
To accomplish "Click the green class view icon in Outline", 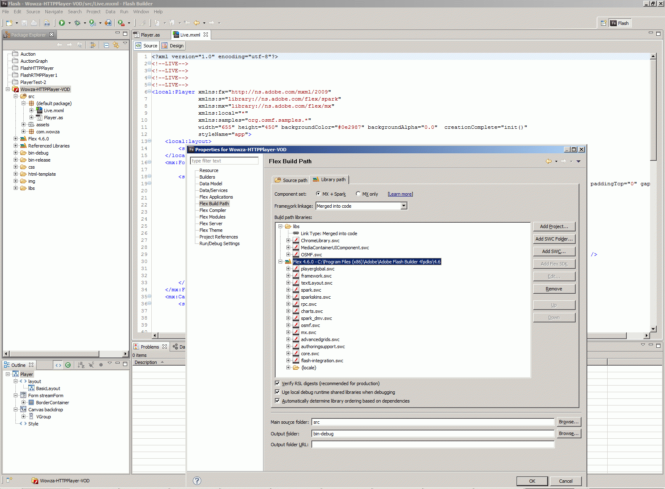I will (x=68, y=365).
